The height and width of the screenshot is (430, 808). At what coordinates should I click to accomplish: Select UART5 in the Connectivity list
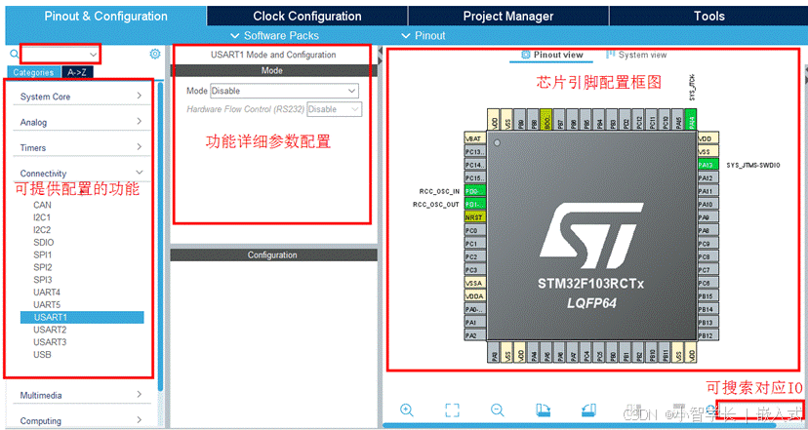point(47,305)
